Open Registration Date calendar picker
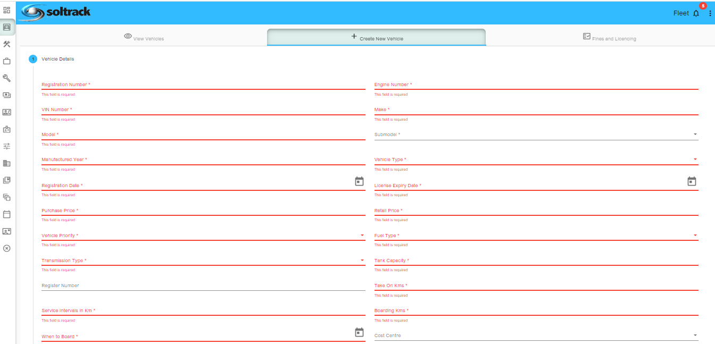The height and width of the screenshot is (344, 715). [359, 181]
